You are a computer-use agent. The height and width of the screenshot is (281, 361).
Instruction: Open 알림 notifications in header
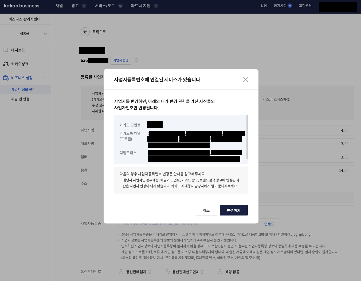264,6
